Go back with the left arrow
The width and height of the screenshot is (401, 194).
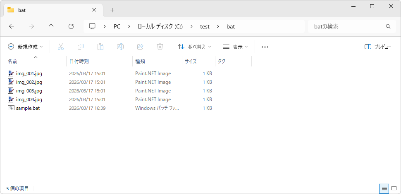[12, 26]
